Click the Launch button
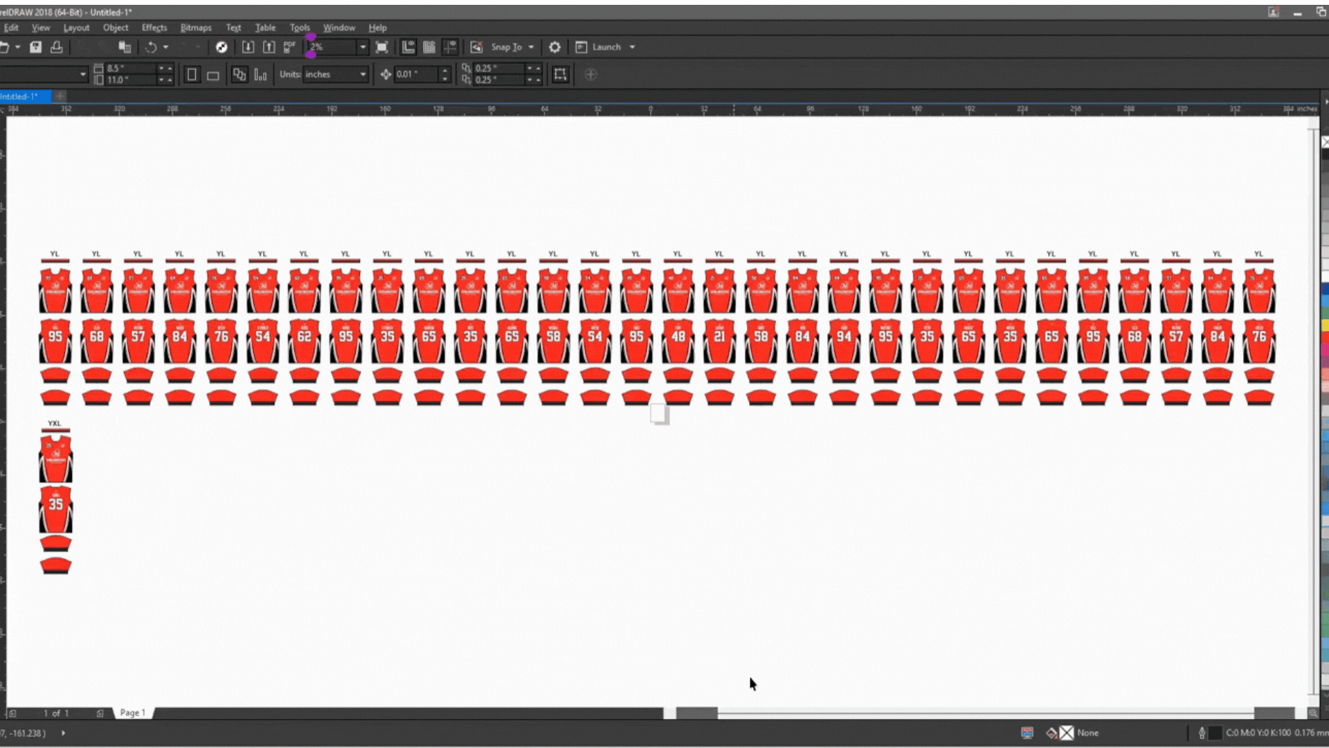The image size is (1329, 748). point(606,47)
